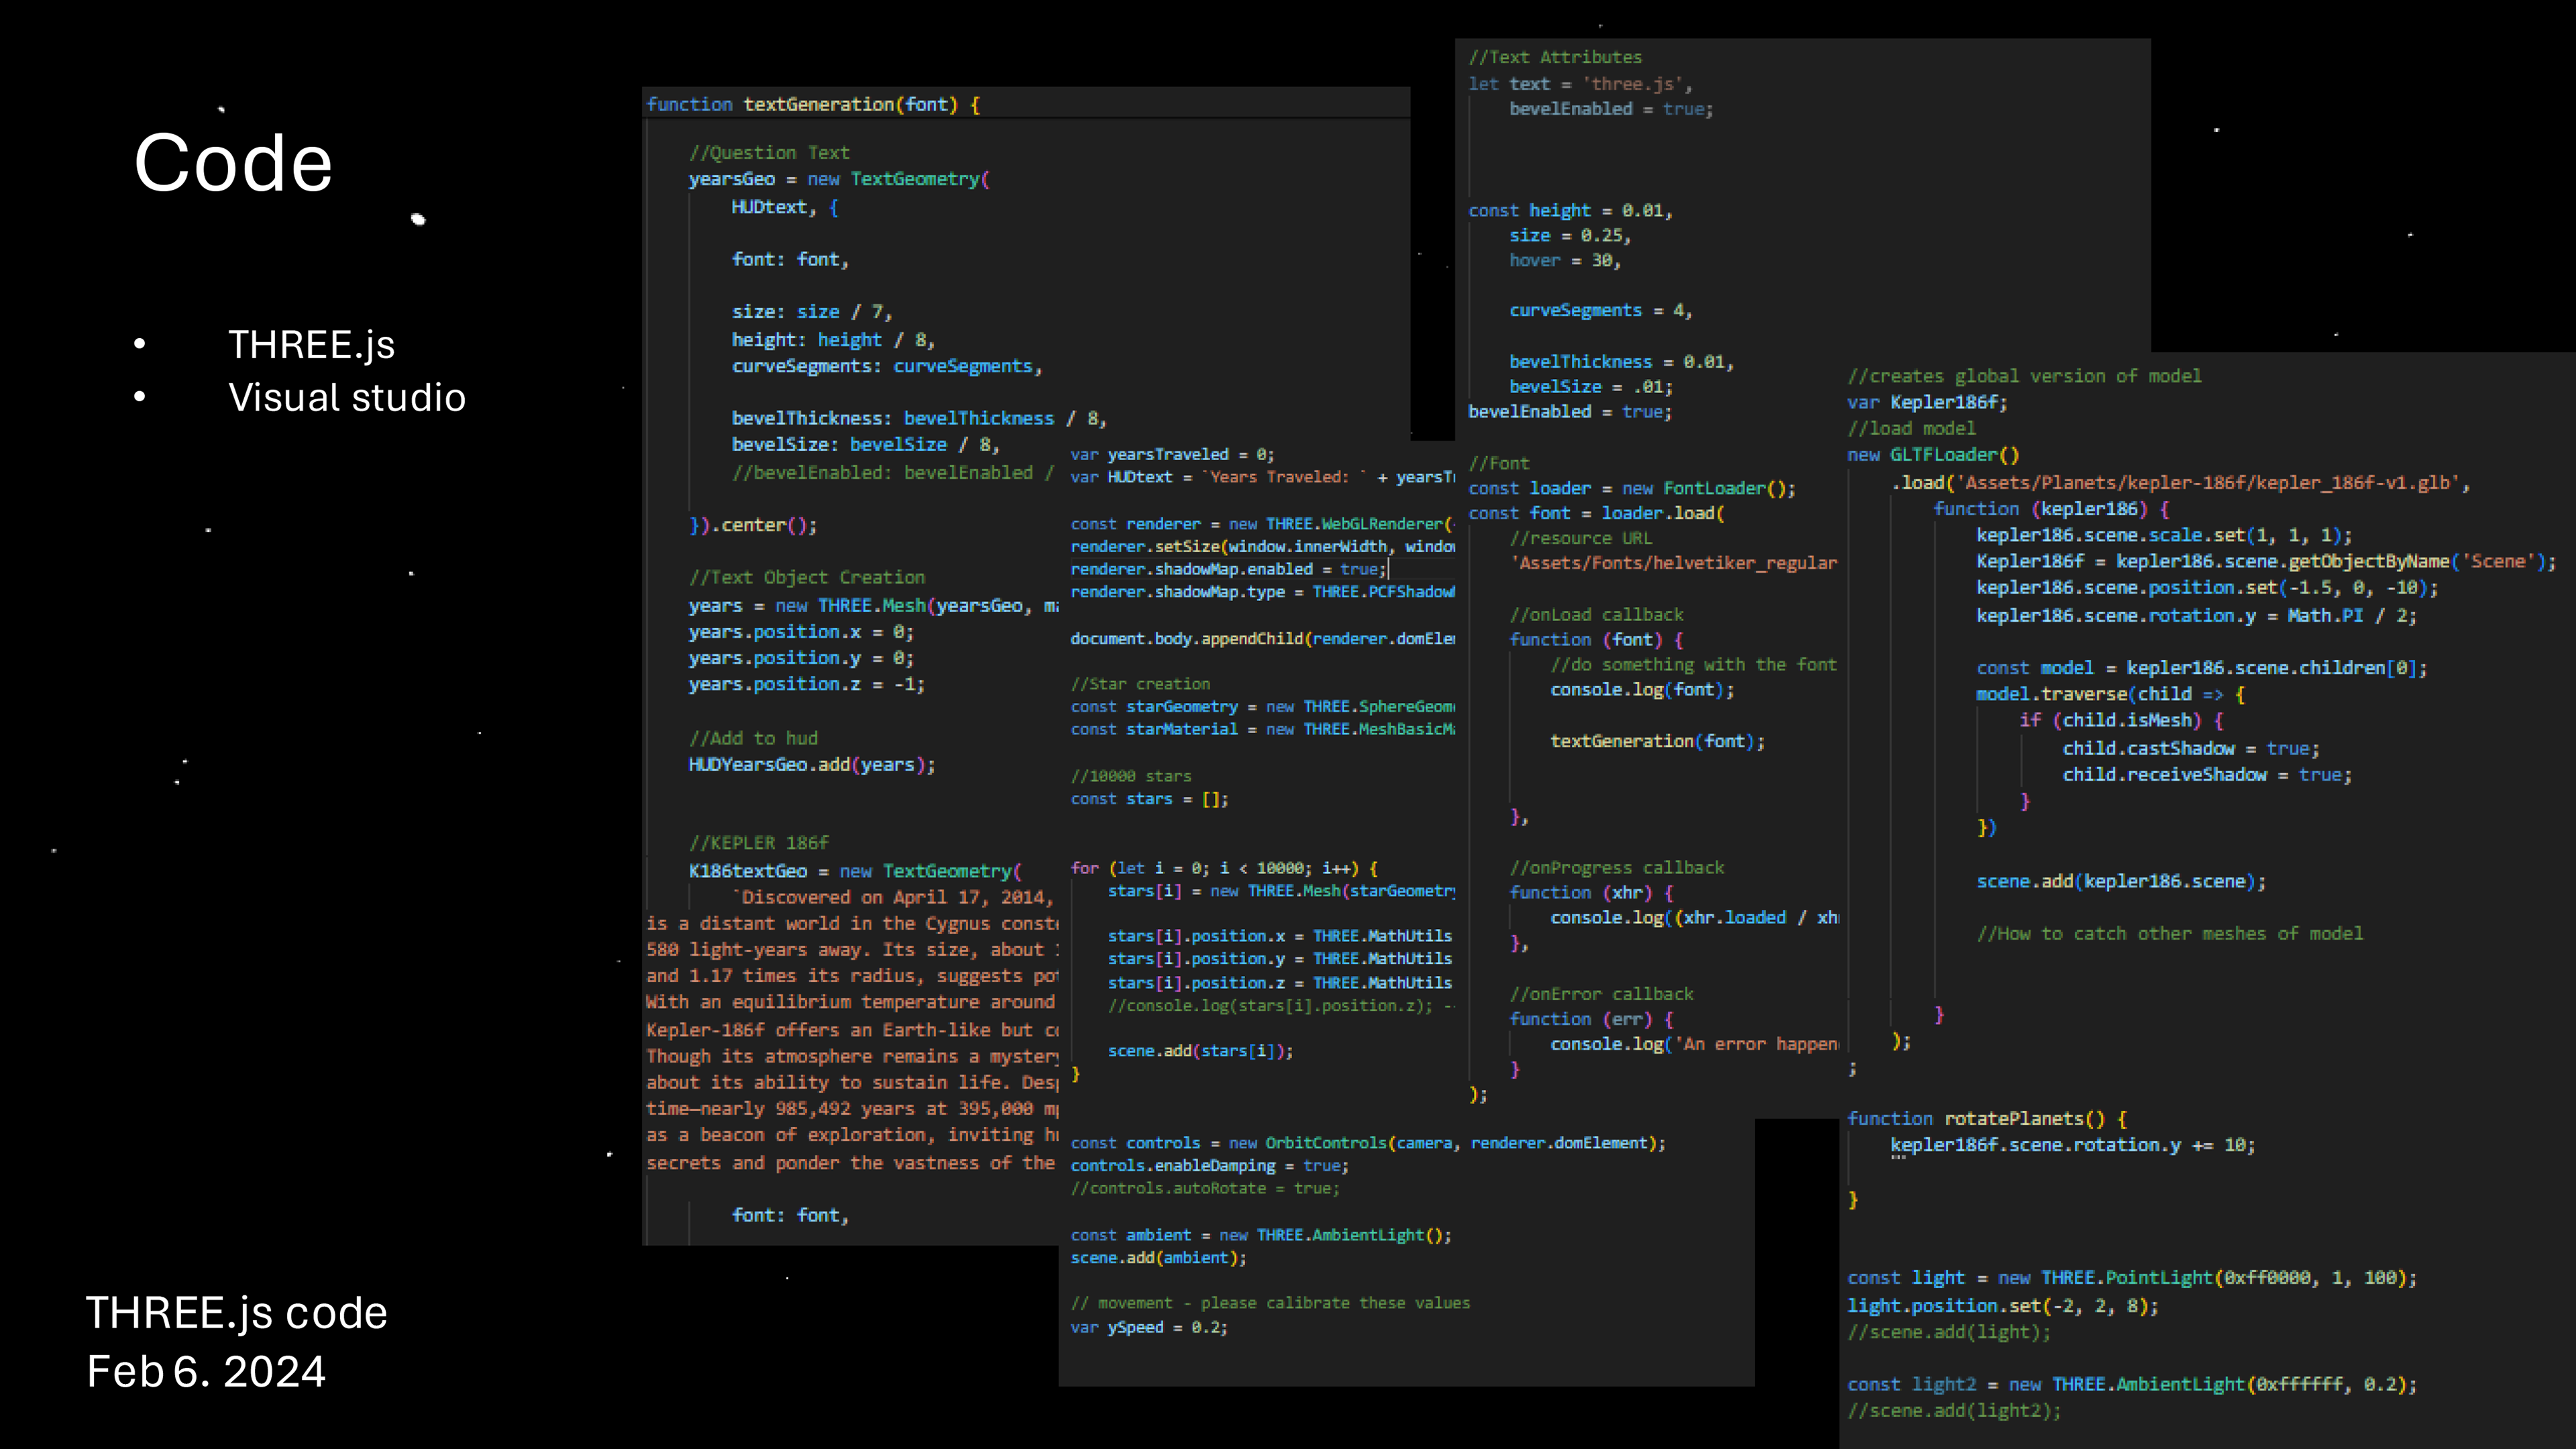Select the comment "//Star creation"
This screenshot has width=2576, height=1449.
click(x=1140, y=684)
